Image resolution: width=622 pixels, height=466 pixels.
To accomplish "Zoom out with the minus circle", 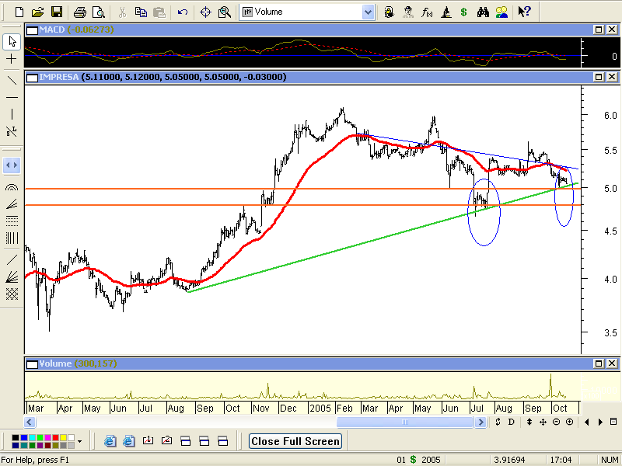I will click(x=556, y=422).
